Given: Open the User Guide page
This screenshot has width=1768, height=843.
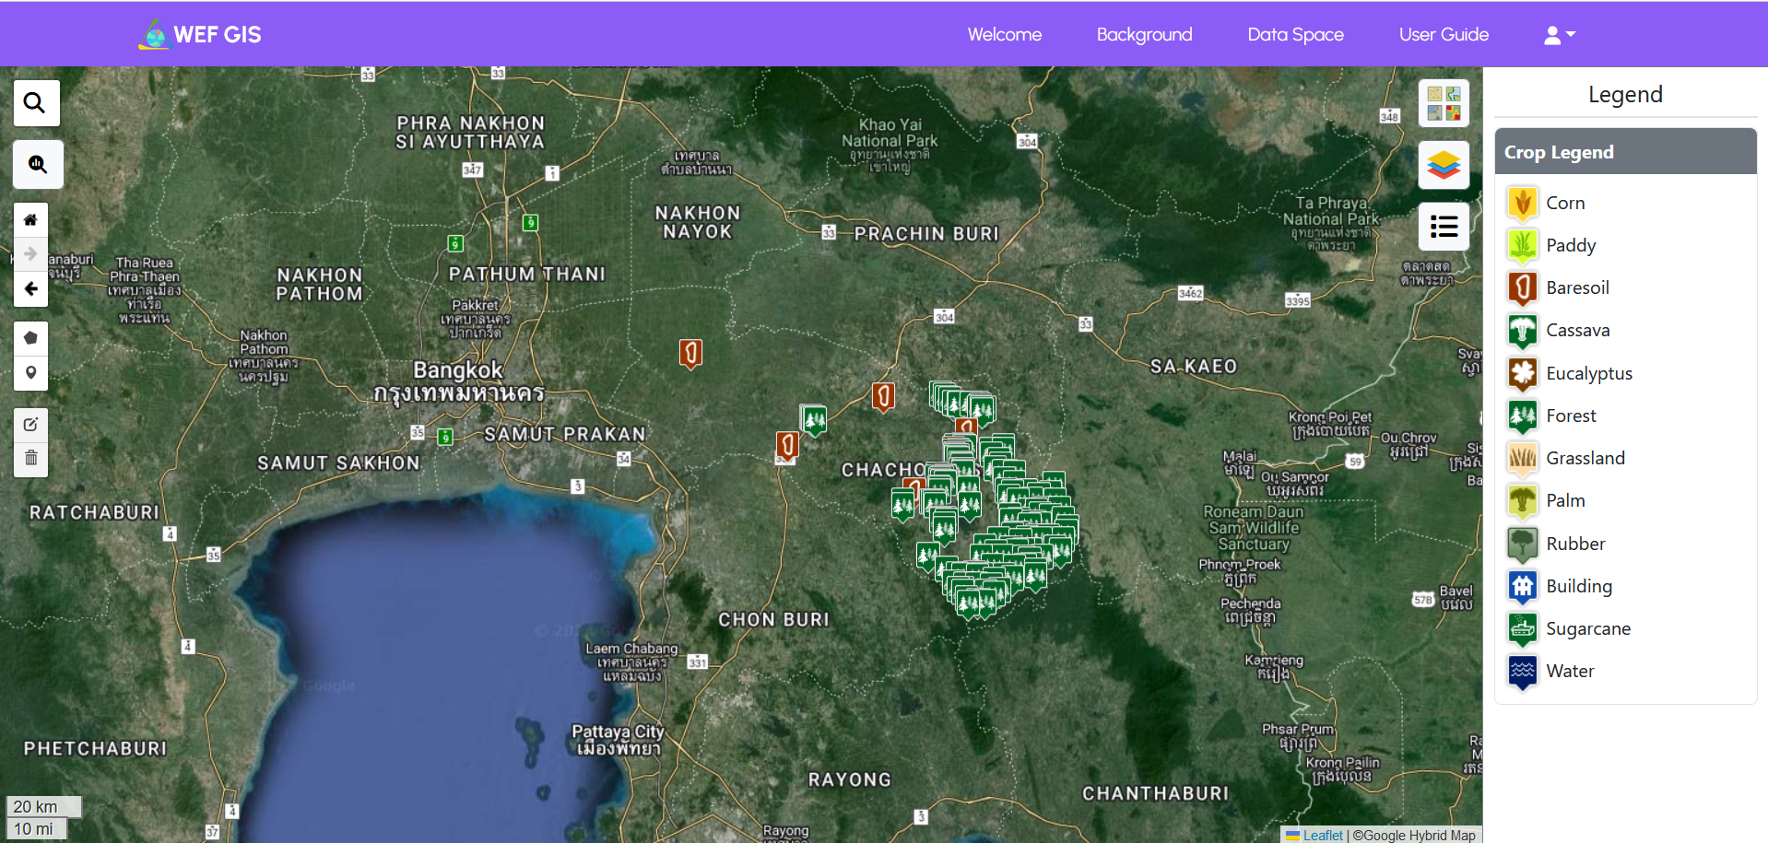Looking at the screenshot, I should (x=1444, y=35).
